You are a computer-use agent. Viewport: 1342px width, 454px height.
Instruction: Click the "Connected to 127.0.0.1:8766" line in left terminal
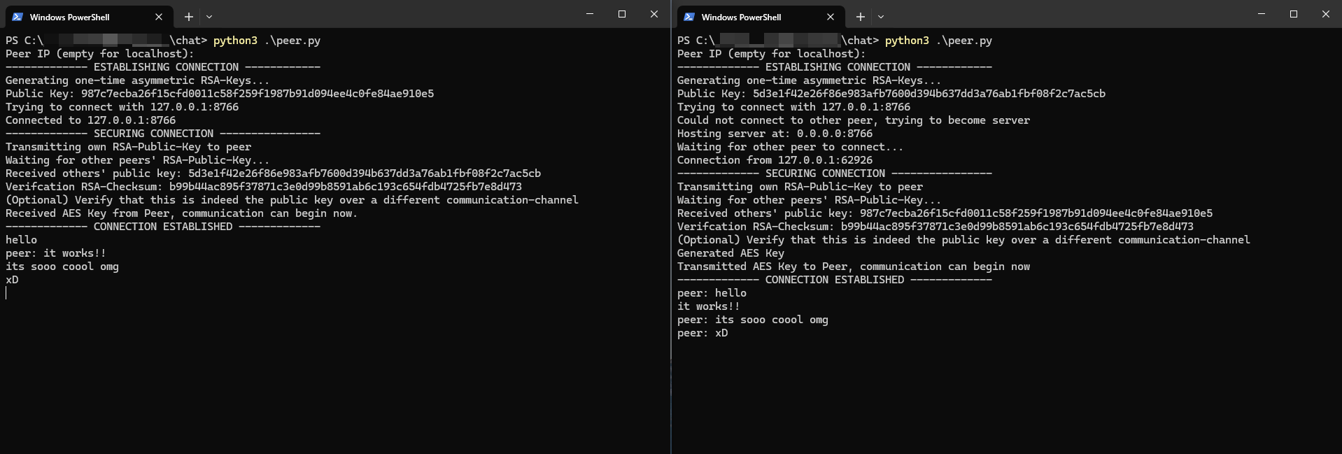coord(91,120)
